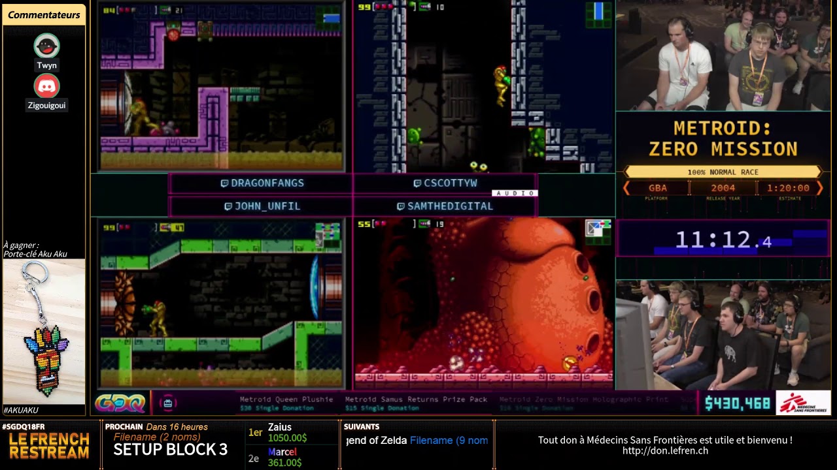This screenshot has height=470, width=837.
Task: Click the $430,468 donation total
Action: [738, 404]
